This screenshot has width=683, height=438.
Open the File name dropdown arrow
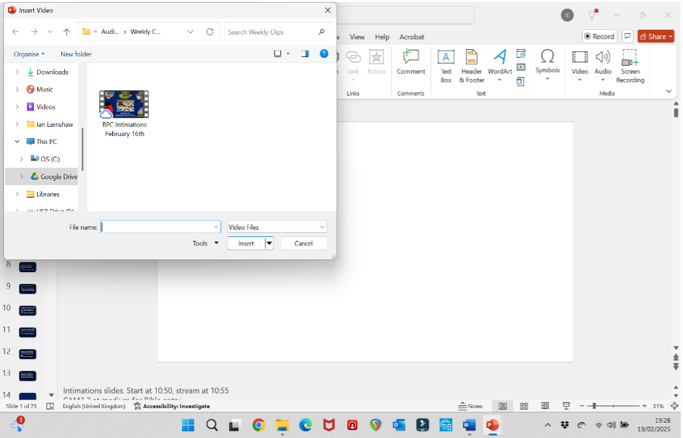click(216, 227)
